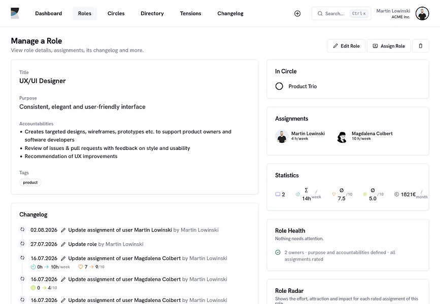Click Martin Lowinski's avatar in Assignments
The width and height of the screenshot is (440, 304).
[282, 136]
